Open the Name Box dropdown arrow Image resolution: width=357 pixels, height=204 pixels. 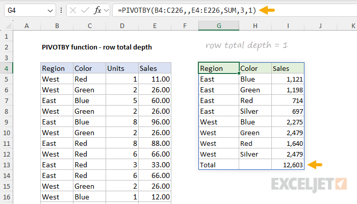[50, 11]
